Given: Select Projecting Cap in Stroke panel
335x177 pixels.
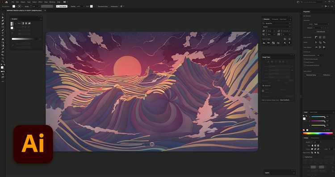Looking at the screenshot, I should coord(318,145).
